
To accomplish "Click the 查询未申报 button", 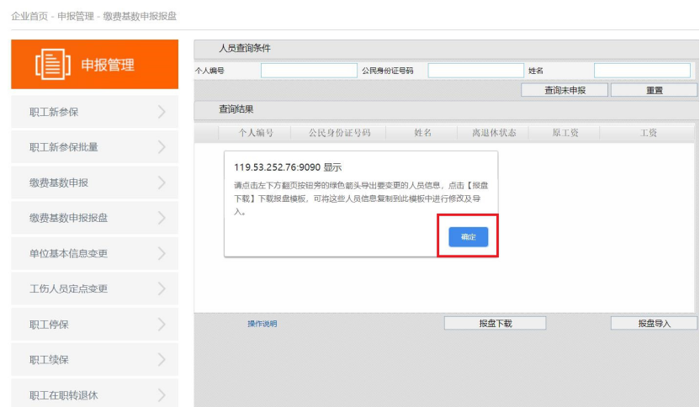I will coord(565,90).
